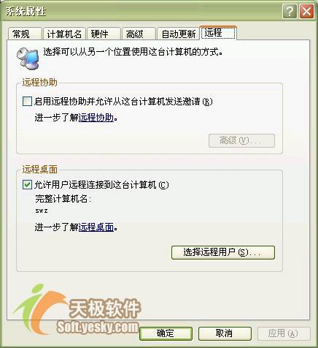Close the System Properties dialog with X
The image size is (318, 348).
[x=306, y=11]
